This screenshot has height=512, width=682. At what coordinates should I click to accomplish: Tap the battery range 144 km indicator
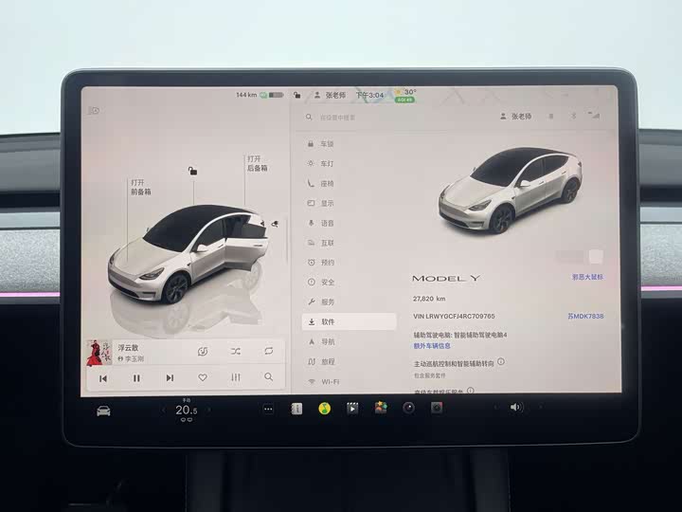tap(260, 95)
